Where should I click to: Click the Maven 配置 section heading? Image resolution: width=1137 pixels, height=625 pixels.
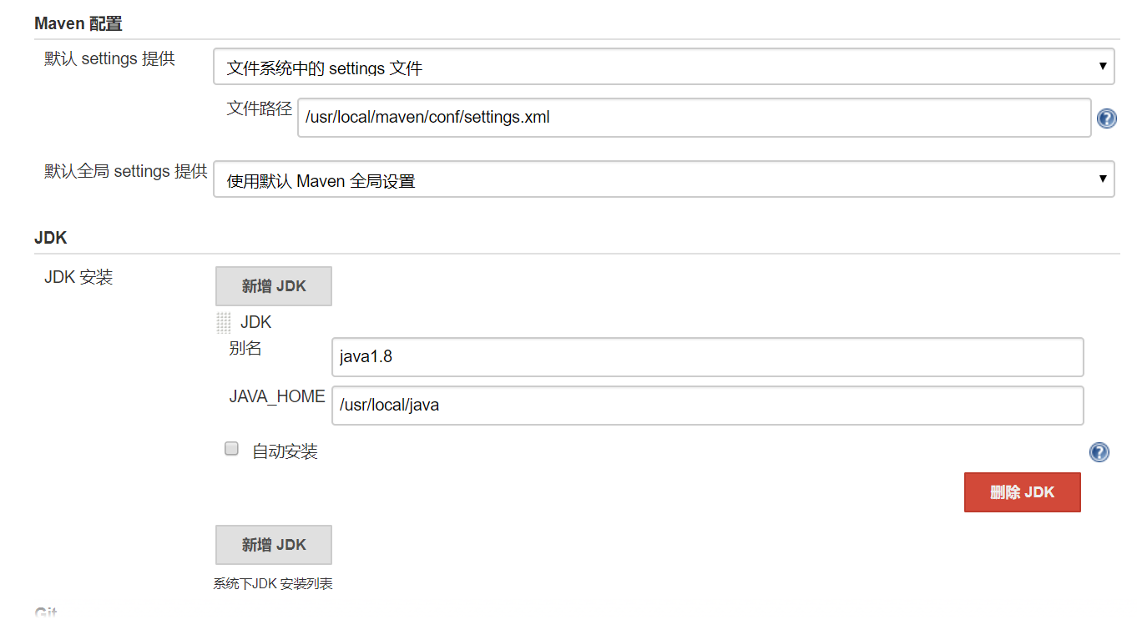(x=78, y=24)
